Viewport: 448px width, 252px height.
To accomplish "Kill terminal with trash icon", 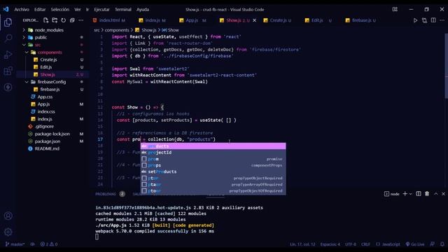I will coord(427,194).
